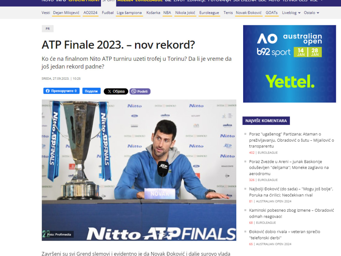Open Nikola Jokić topic
The image size is (341, 256).
coord(185,13)
